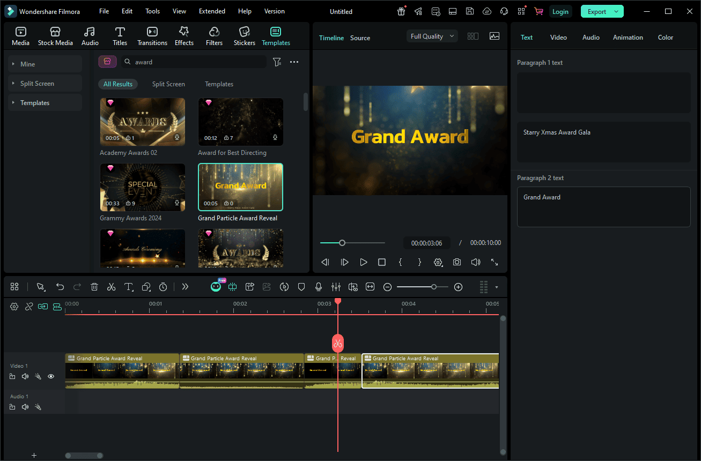The height and width of the screenshot is (461, 701).
Task: Select the Grammy Awards 2024 template thumbnail
Action: pyautogui.click(x=142, y=187)
